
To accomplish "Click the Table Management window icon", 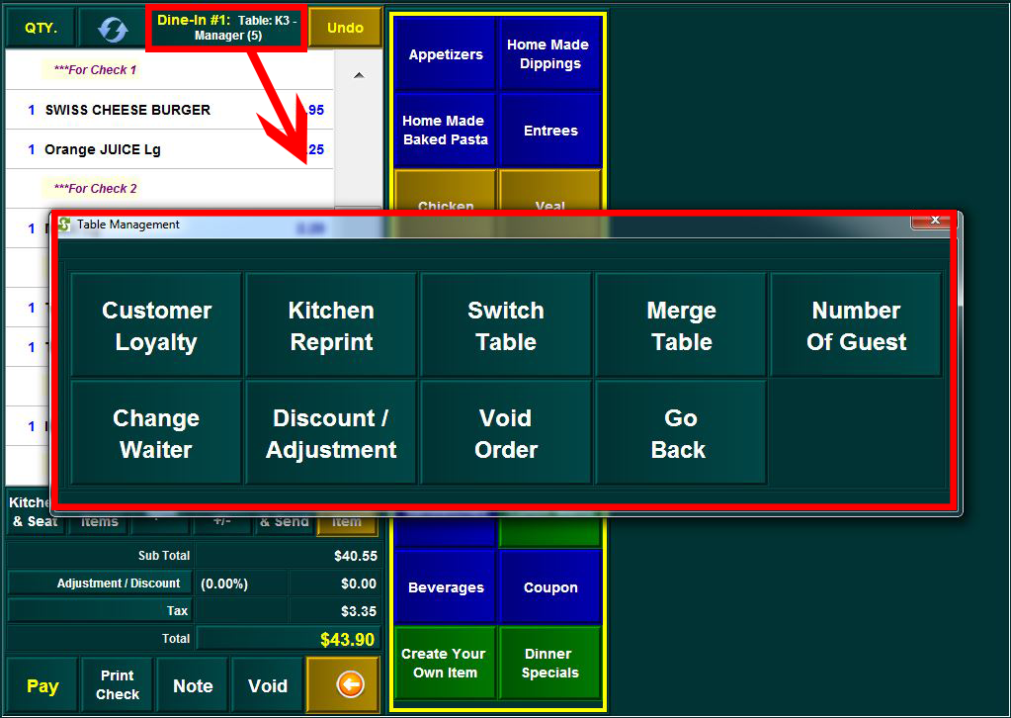I will tap(65, 224).
